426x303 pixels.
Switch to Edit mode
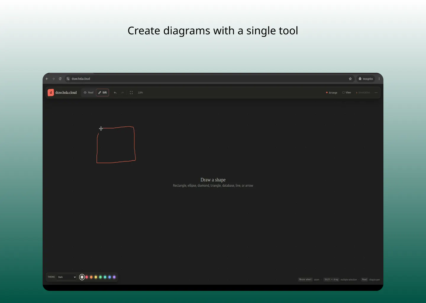tap(102, 93)
